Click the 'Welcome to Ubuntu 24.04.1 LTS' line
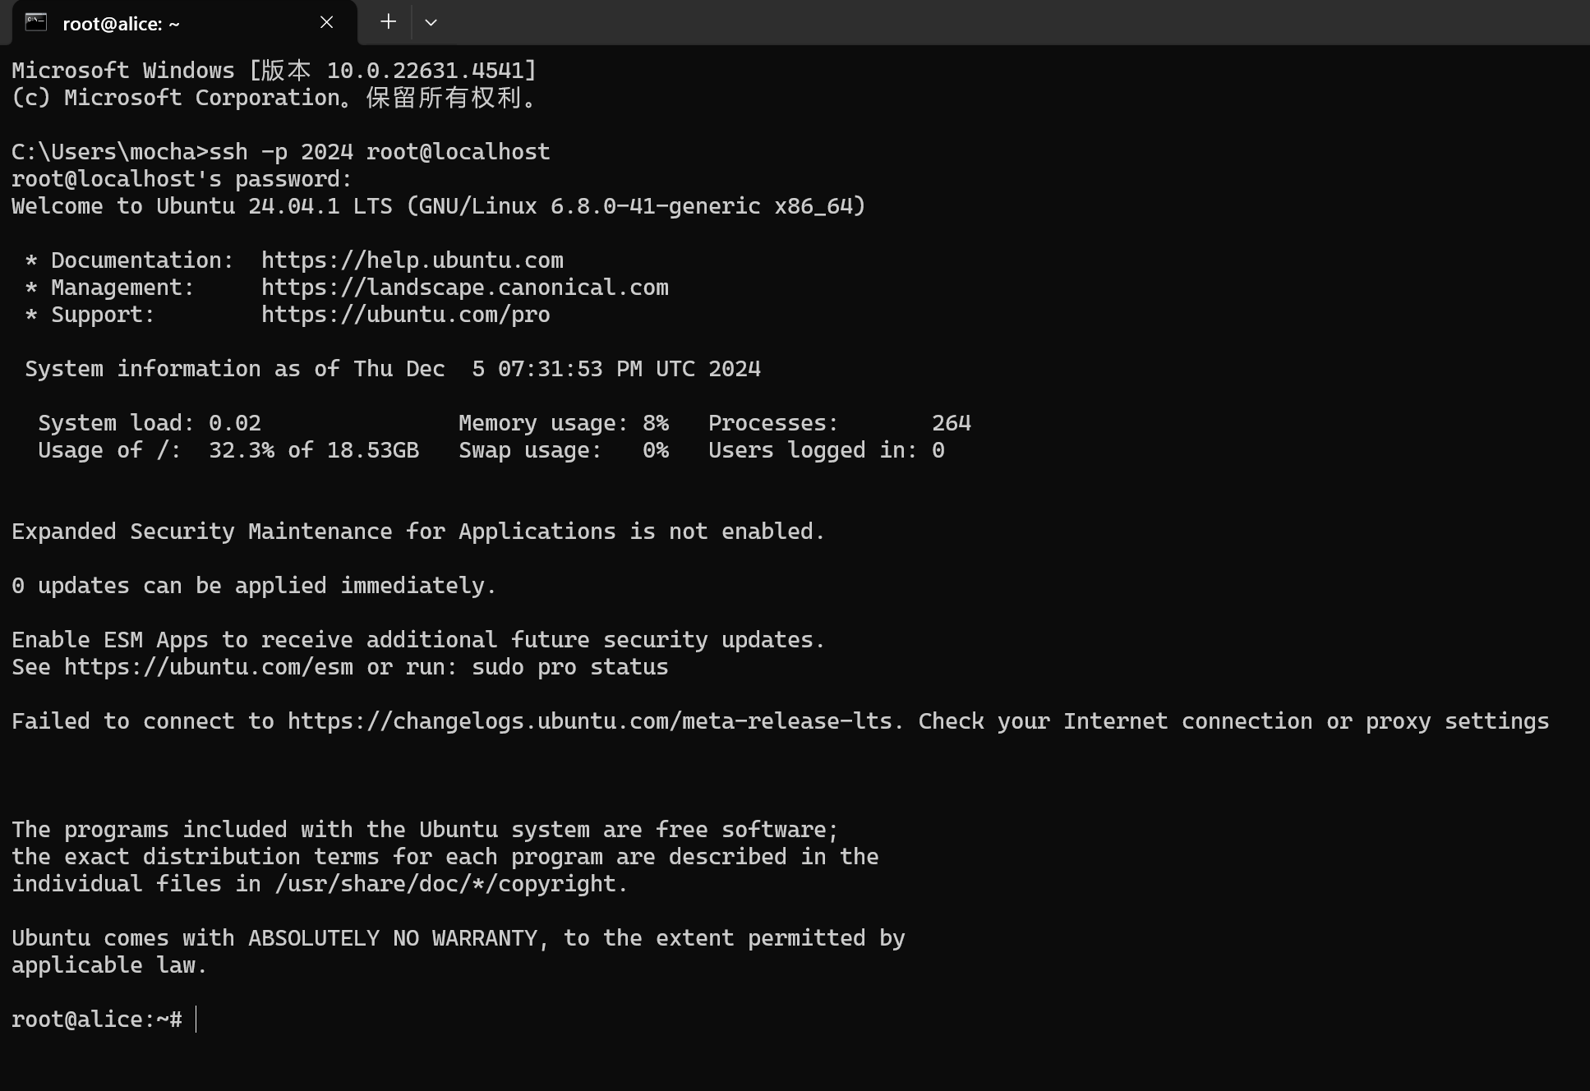 click(x=439, y=206)
